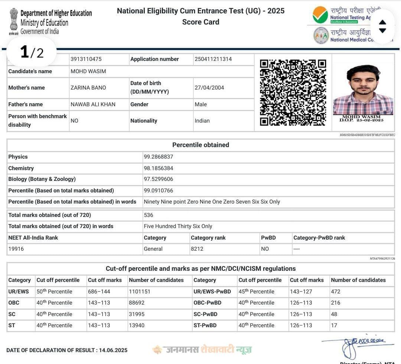Click the QR code on score card
Screen dimensions: 401x364
[293, 92]
